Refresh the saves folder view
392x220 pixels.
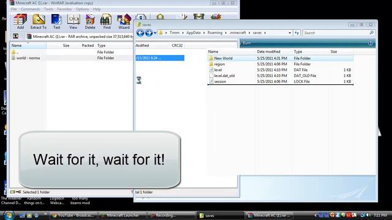pyautogui.click(x=296, y=33)
